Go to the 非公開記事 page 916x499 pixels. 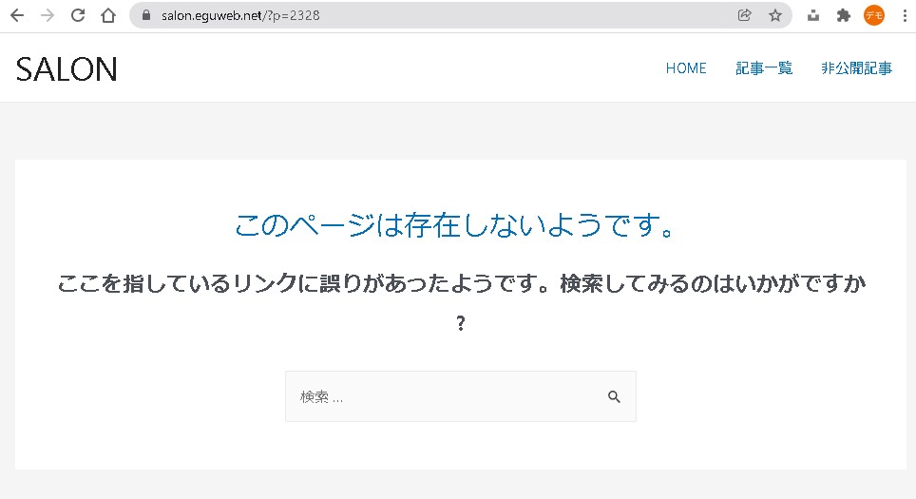pos(856,68)
